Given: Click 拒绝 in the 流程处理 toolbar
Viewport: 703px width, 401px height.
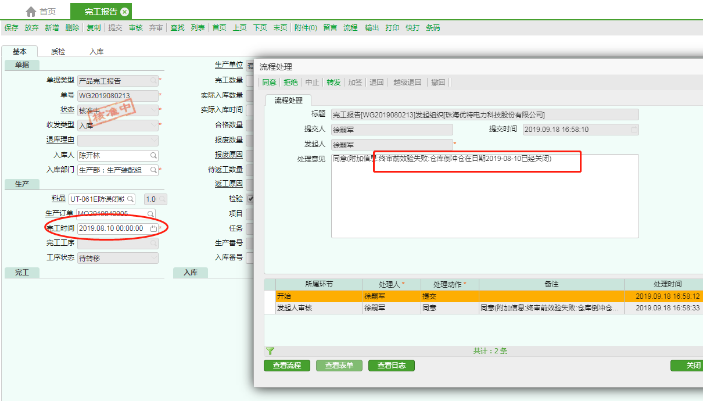Looking at the screenshot, I should pyautogui.click(x=290, y=83).
